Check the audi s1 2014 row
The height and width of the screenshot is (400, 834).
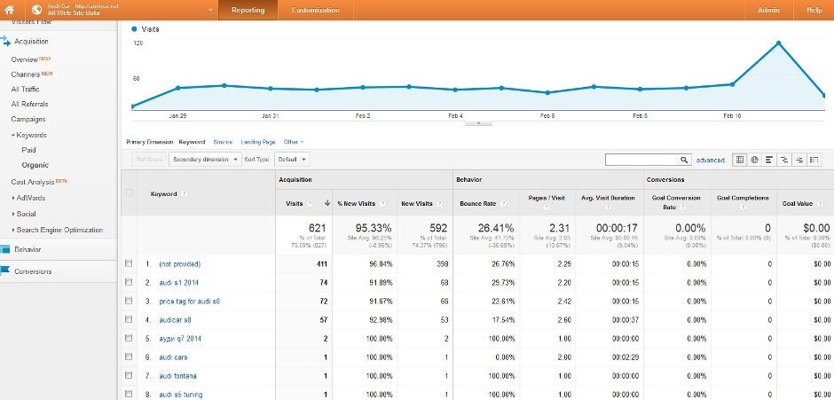[x=129, y=282]
